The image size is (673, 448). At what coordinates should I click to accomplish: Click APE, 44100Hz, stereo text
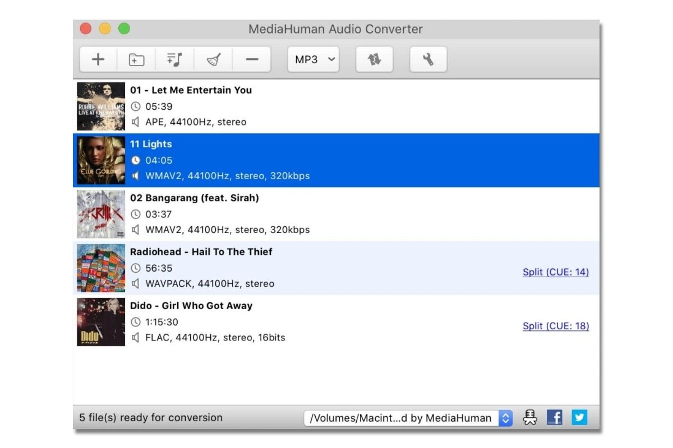196,122
